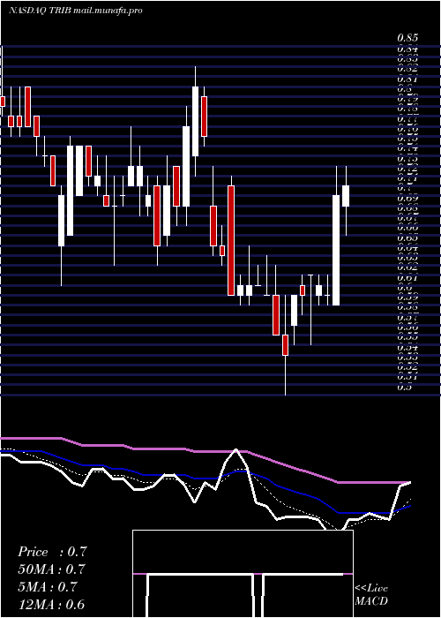Click the 0.85 price axis label
This screenshot has height=618, width=441.
point(407,38)
